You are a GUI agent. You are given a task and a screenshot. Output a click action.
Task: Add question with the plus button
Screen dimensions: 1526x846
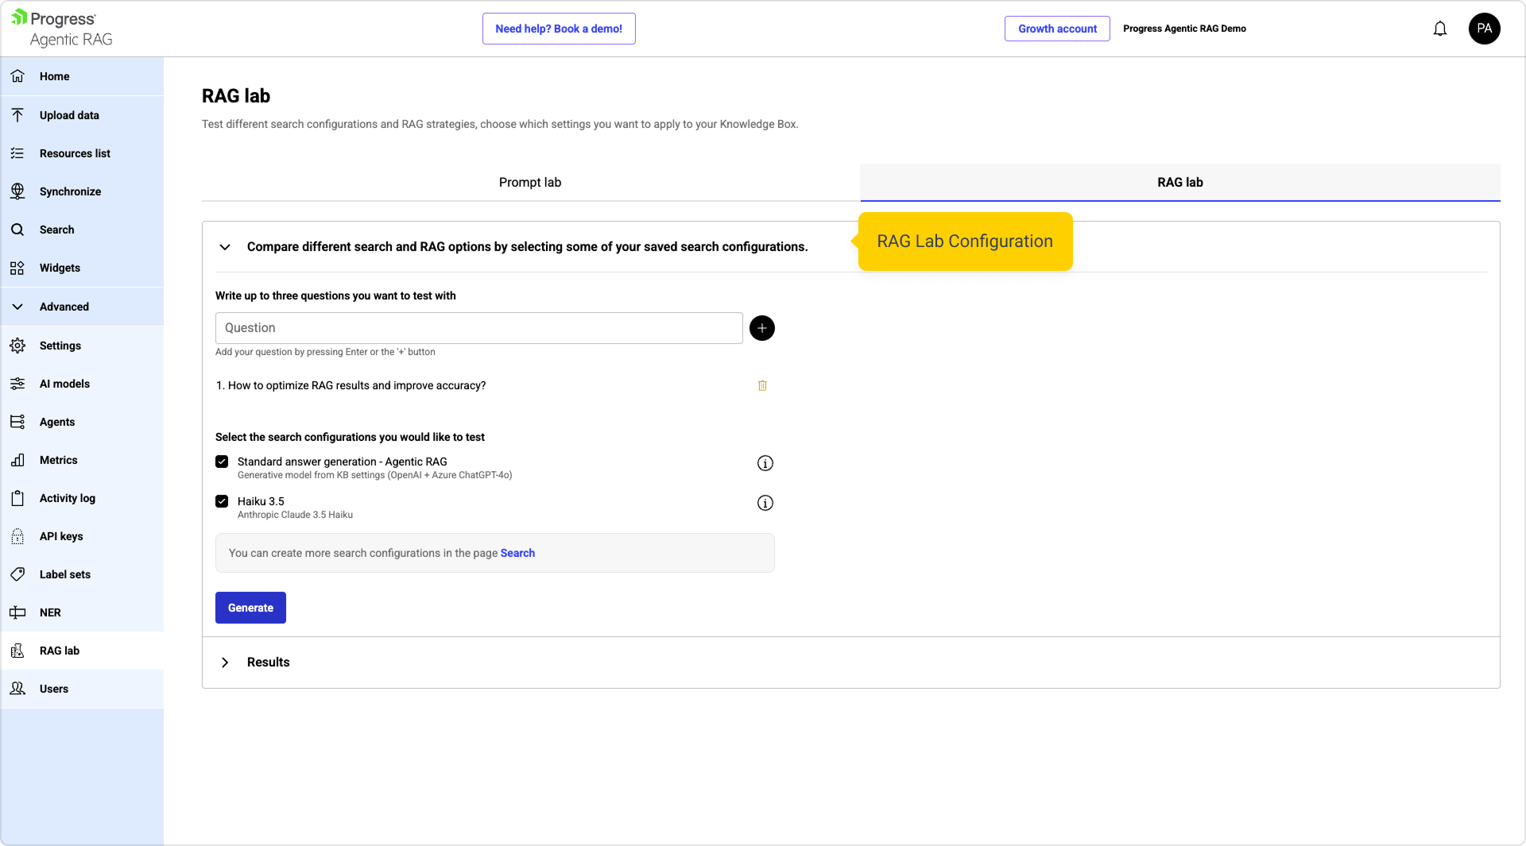pyautogui.click(x=761, y=328)
